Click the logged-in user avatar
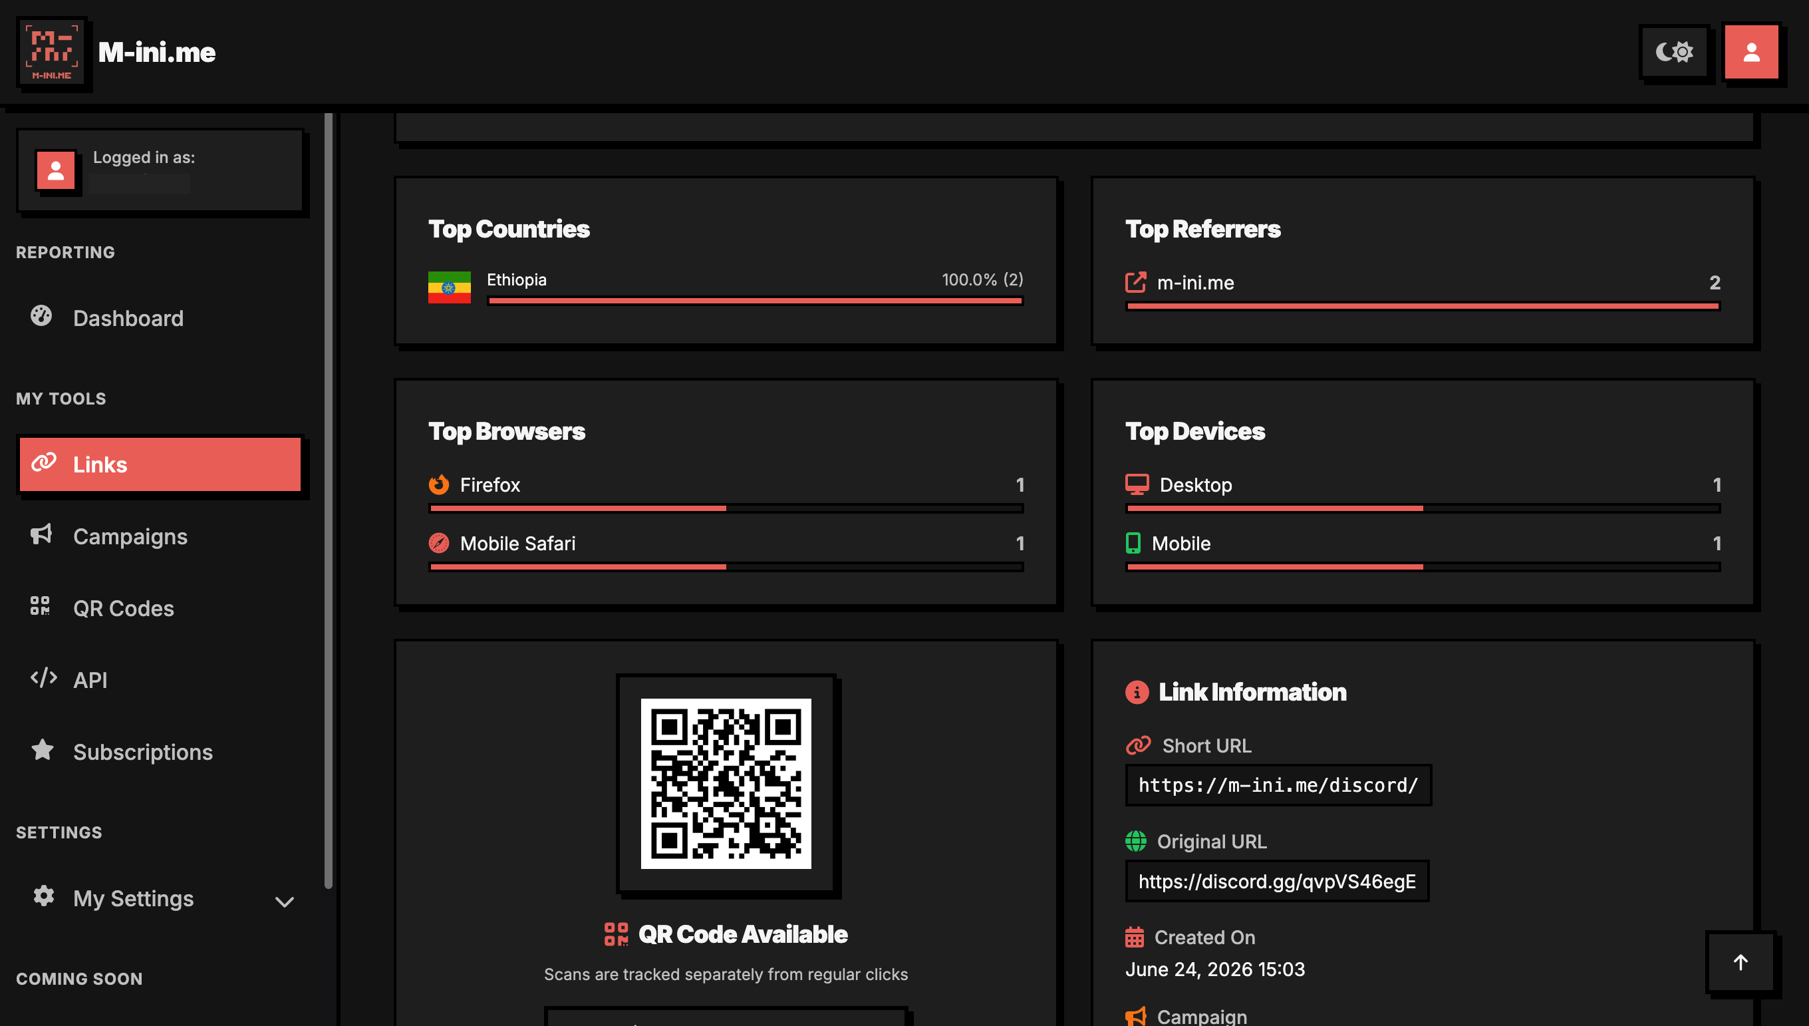Image resolution: width=1809 pixels, height=1026 pixels. 56,170
